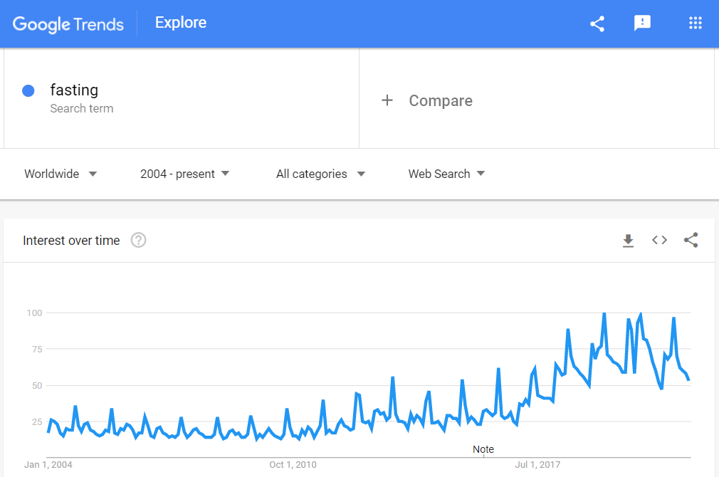This screenshot has width=719, height=477.
Task: Expand the Worldwide region dropdown
Action: pos(61,174)
